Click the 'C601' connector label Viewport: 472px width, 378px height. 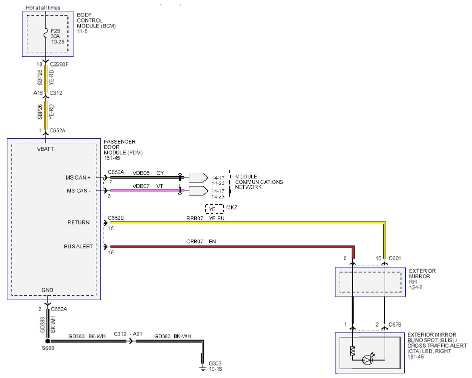coord(395,258)
